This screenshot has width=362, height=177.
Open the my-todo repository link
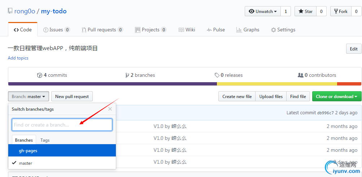tap(54, 11)
